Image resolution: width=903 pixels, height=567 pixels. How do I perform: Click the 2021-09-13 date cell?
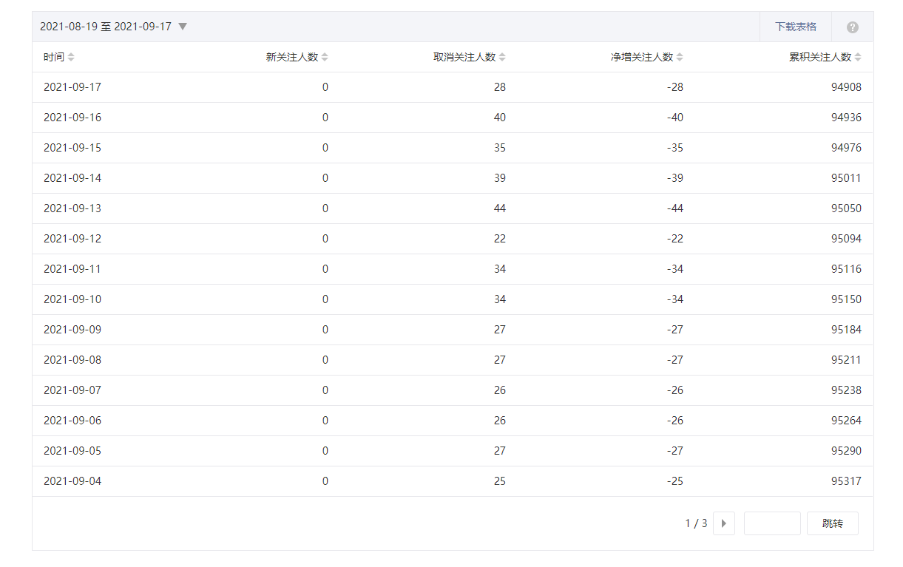coord(72,208)
